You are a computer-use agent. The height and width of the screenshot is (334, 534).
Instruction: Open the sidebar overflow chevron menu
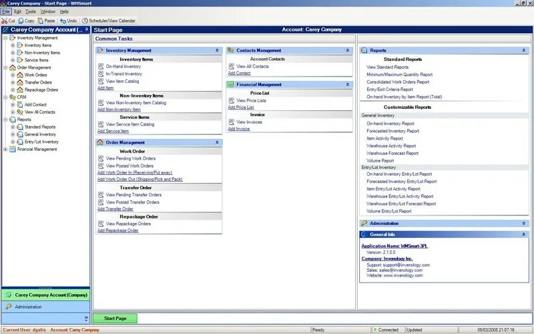(x=86, y=319)
